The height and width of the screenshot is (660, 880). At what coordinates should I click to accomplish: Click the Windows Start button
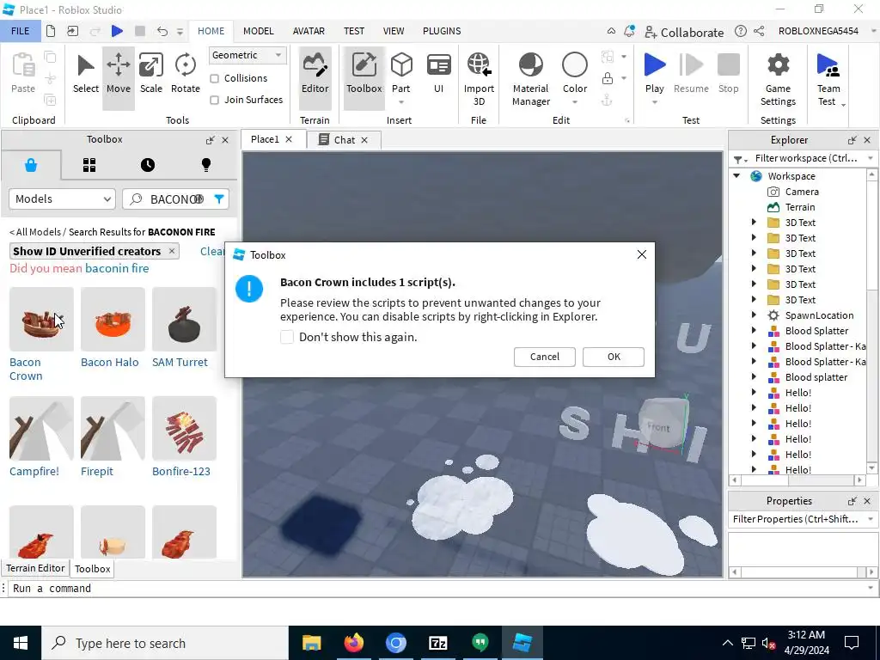[21, 643]
